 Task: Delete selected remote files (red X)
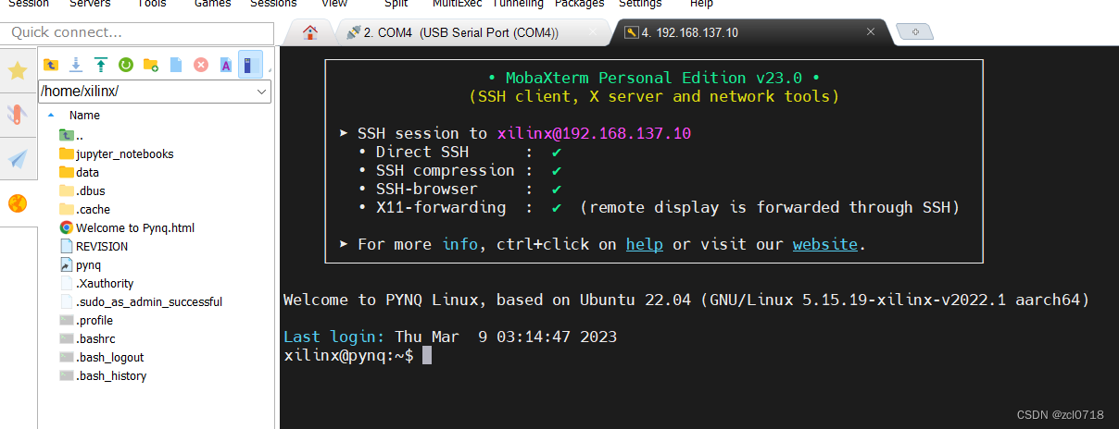click(x=200, y=65)
